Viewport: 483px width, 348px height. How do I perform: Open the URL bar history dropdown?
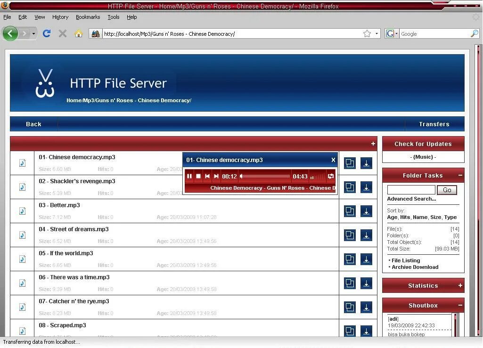tap(377, 33)
